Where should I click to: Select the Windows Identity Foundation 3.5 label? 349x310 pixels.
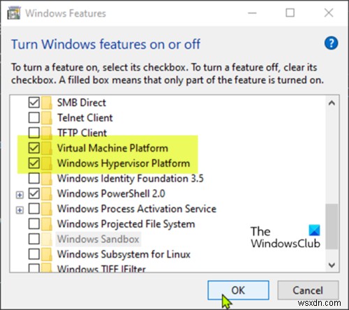(131, 179)
